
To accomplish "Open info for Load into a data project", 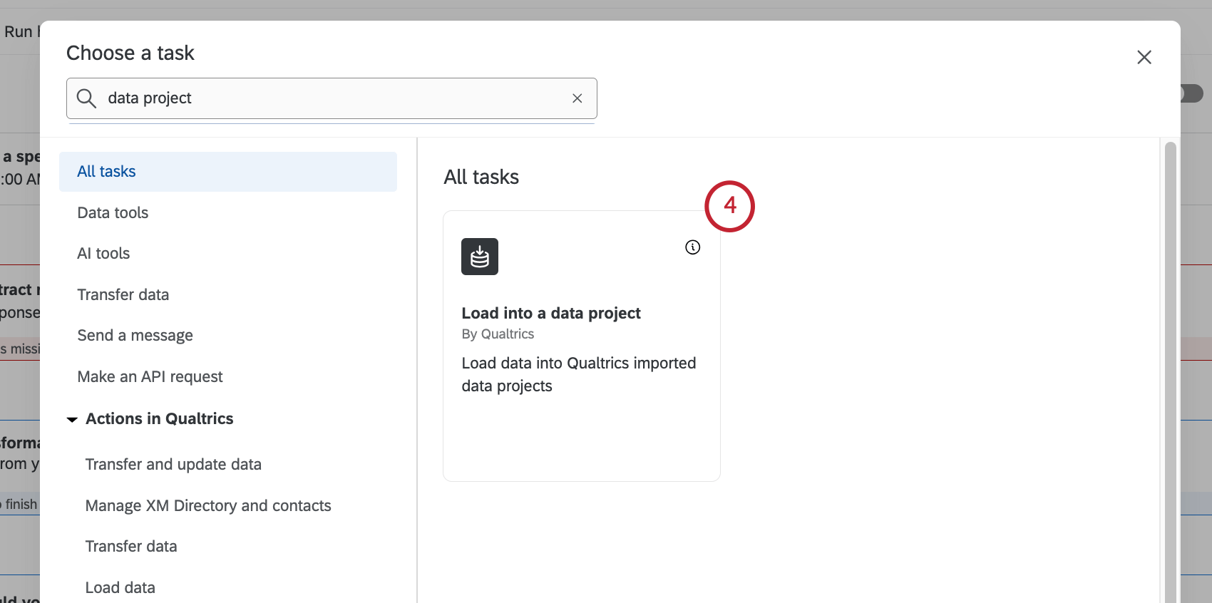I will (693, 247).
